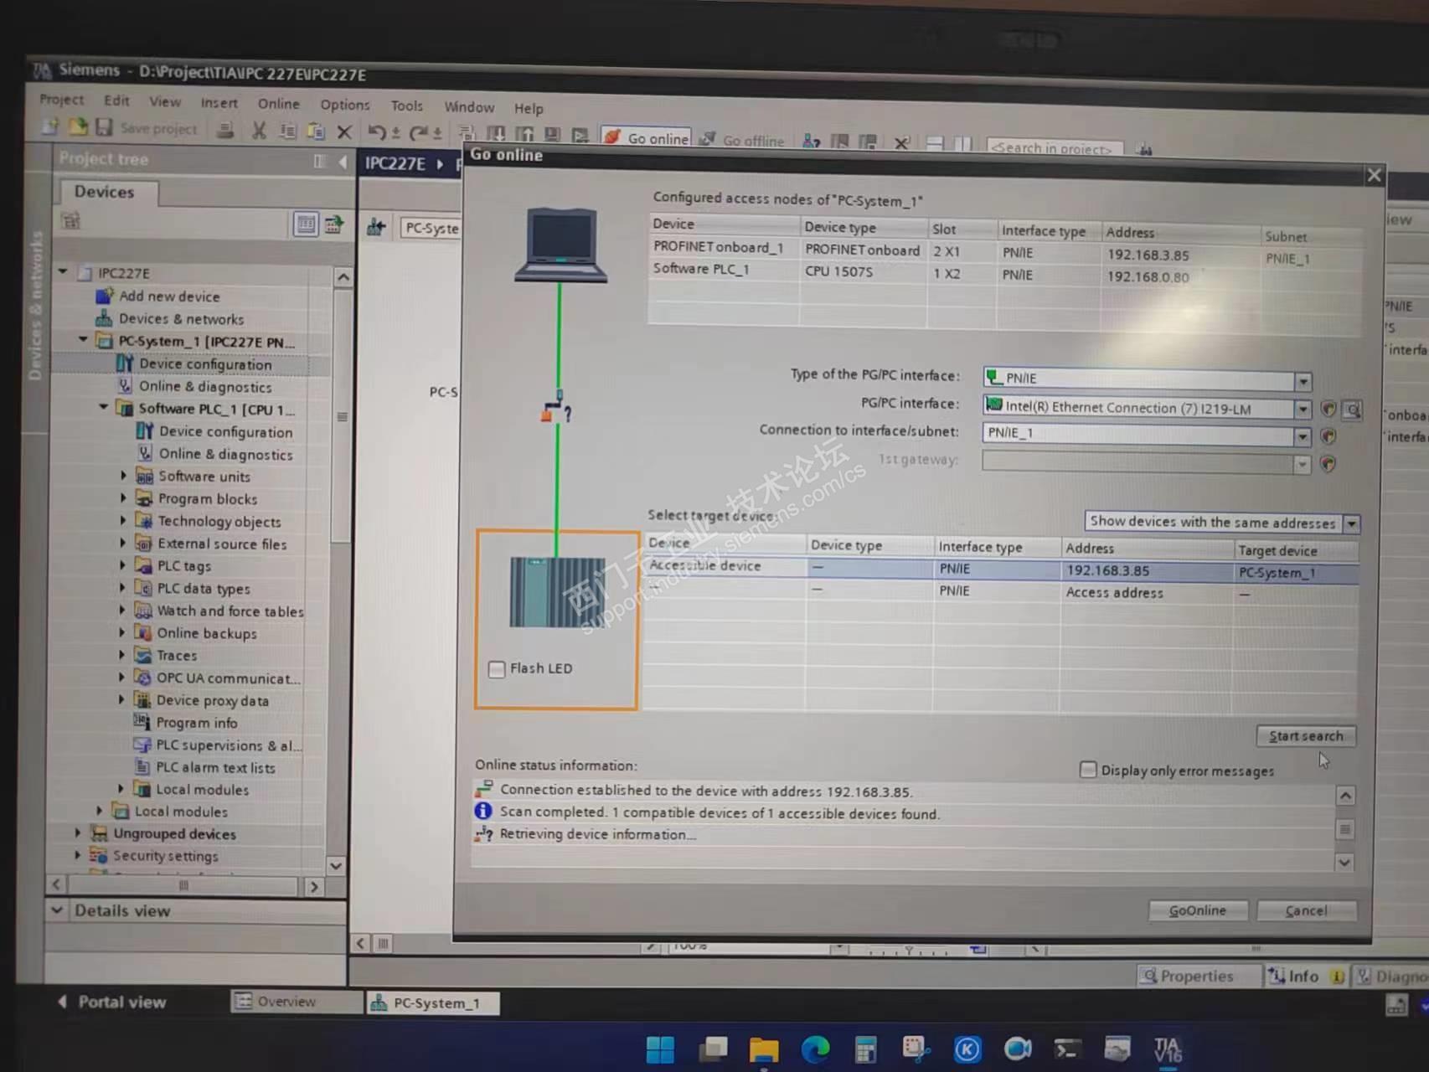
Task: Switch to Portal view
Action: (x=113, y=1002)
